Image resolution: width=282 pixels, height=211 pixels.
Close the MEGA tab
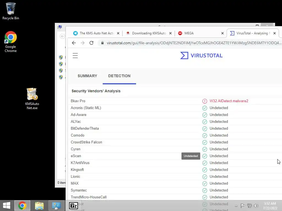click(223, 33)
